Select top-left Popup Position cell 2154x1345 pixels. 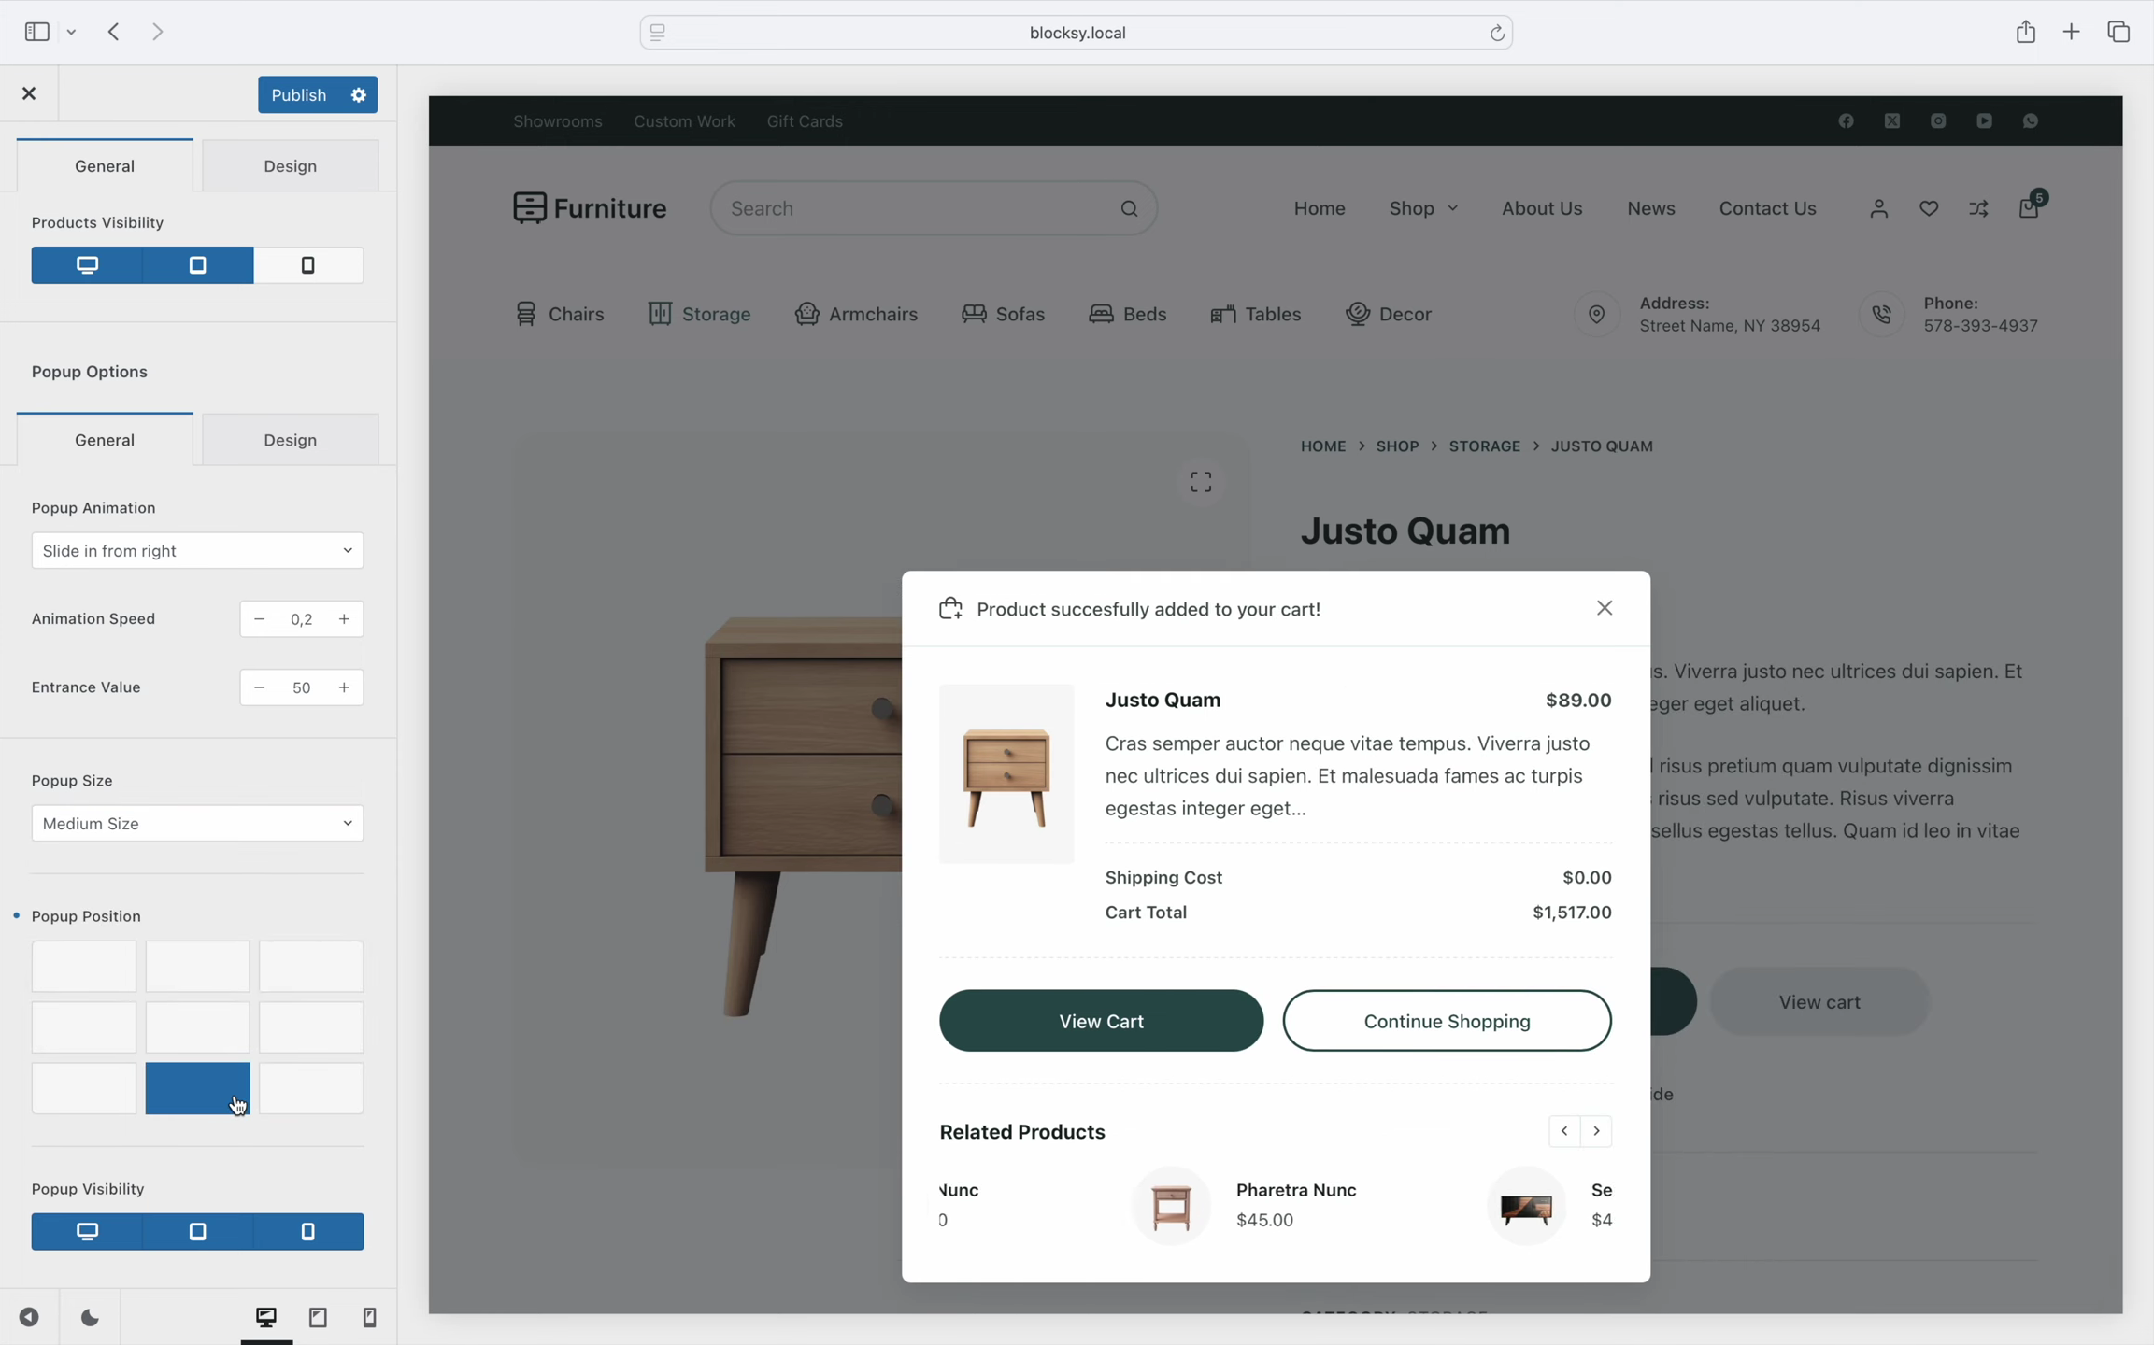[84, 966]
